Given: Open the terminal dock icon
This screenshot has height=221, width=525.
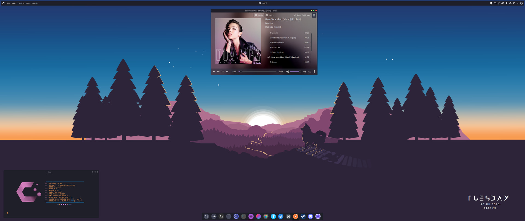Looking at the screenshot, I should (244, 216).
